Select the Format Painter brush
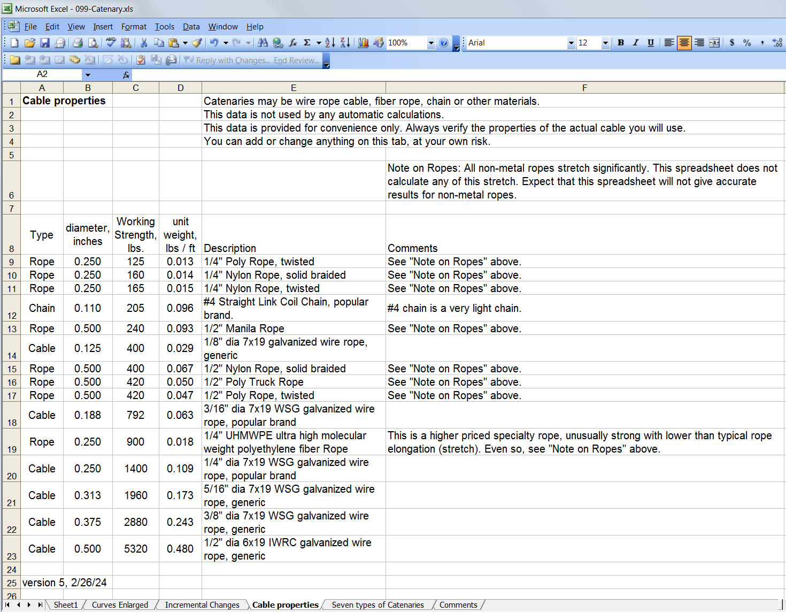786x612 pixels. [x=197, y=43]
